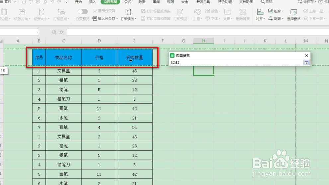Click the Save icon in quick toolbar
Viewport: 329px width, 185px height.
click(24, 2)
